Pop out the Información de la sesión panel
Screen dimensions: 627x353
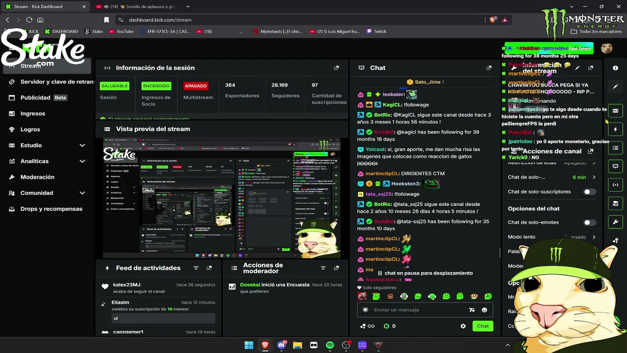click(336, 68)
